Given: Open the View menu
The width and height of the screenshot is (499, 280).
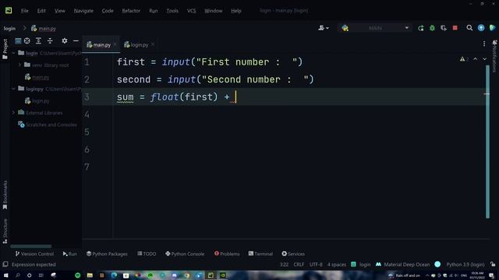Looking at the screenshot, I should 59,11.
